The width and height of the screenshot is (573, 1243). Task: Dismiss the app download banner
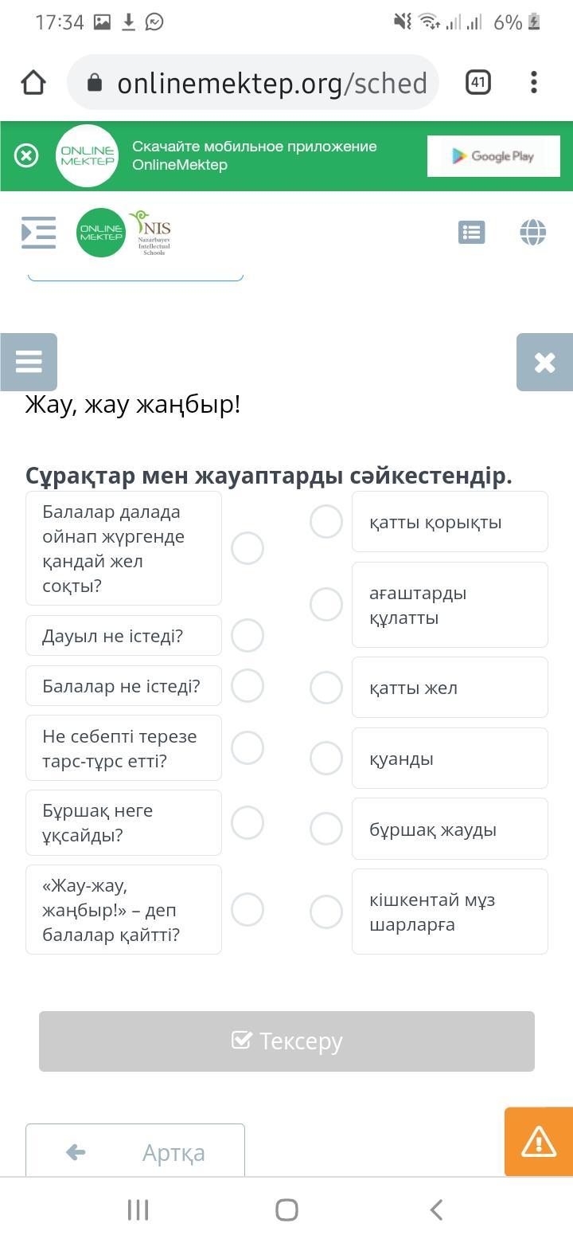point(26,155)
